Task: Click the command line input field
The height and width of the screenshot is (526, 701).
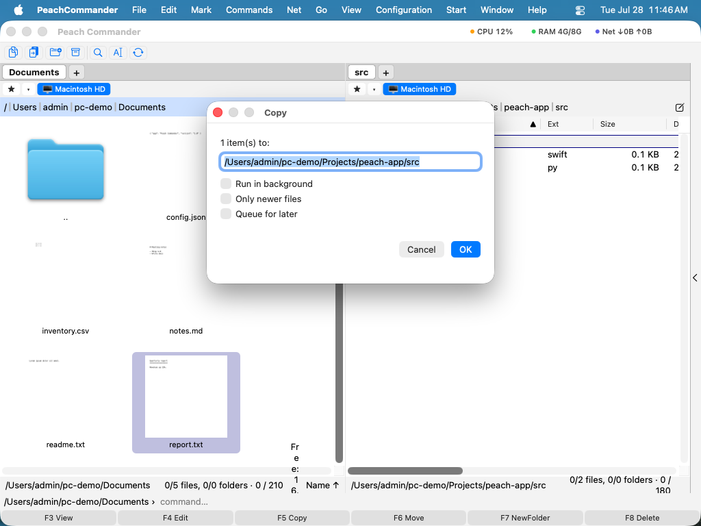Action: click(427, 502)
